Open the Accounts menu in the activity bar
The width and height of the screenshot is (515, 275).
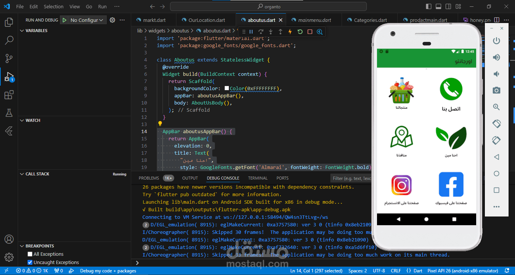click(x=9, y=239)
